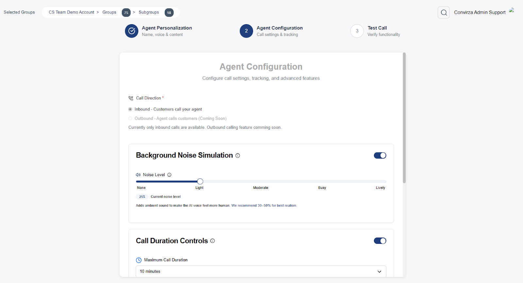Click info icon beside Call Duration Controls

212,241
